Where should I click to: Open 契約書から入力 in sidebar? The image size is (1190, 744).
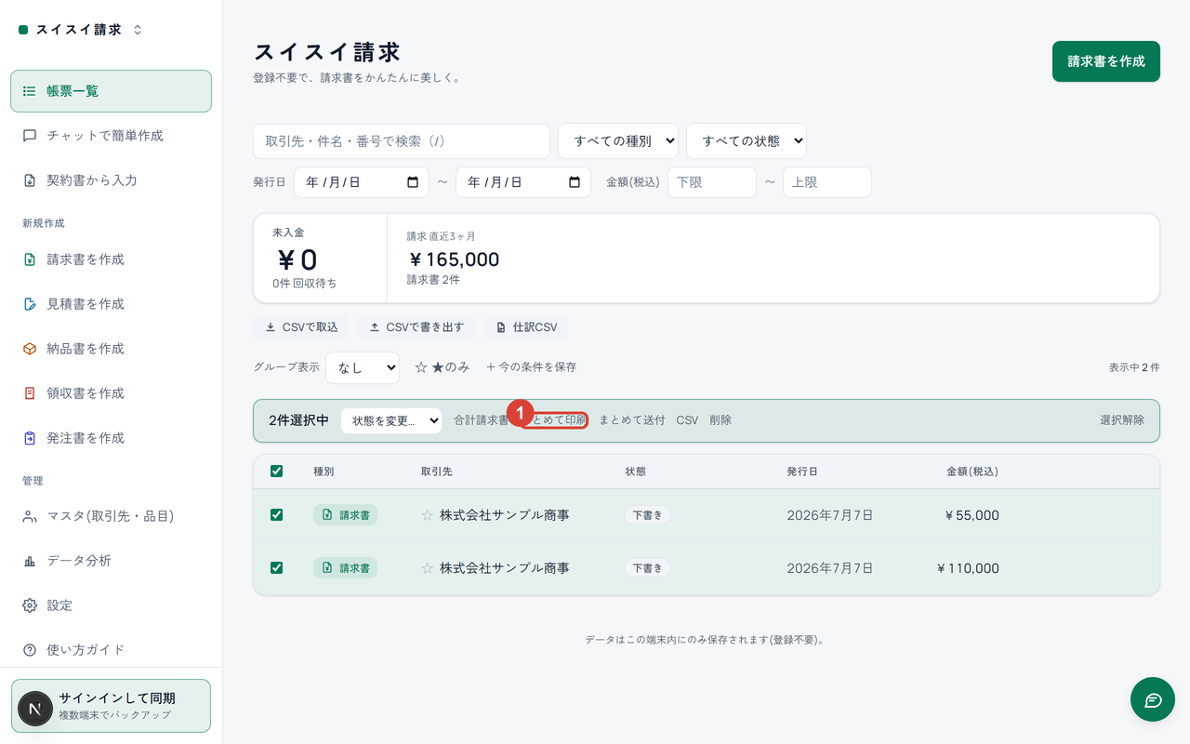click(x=111, y=180)
